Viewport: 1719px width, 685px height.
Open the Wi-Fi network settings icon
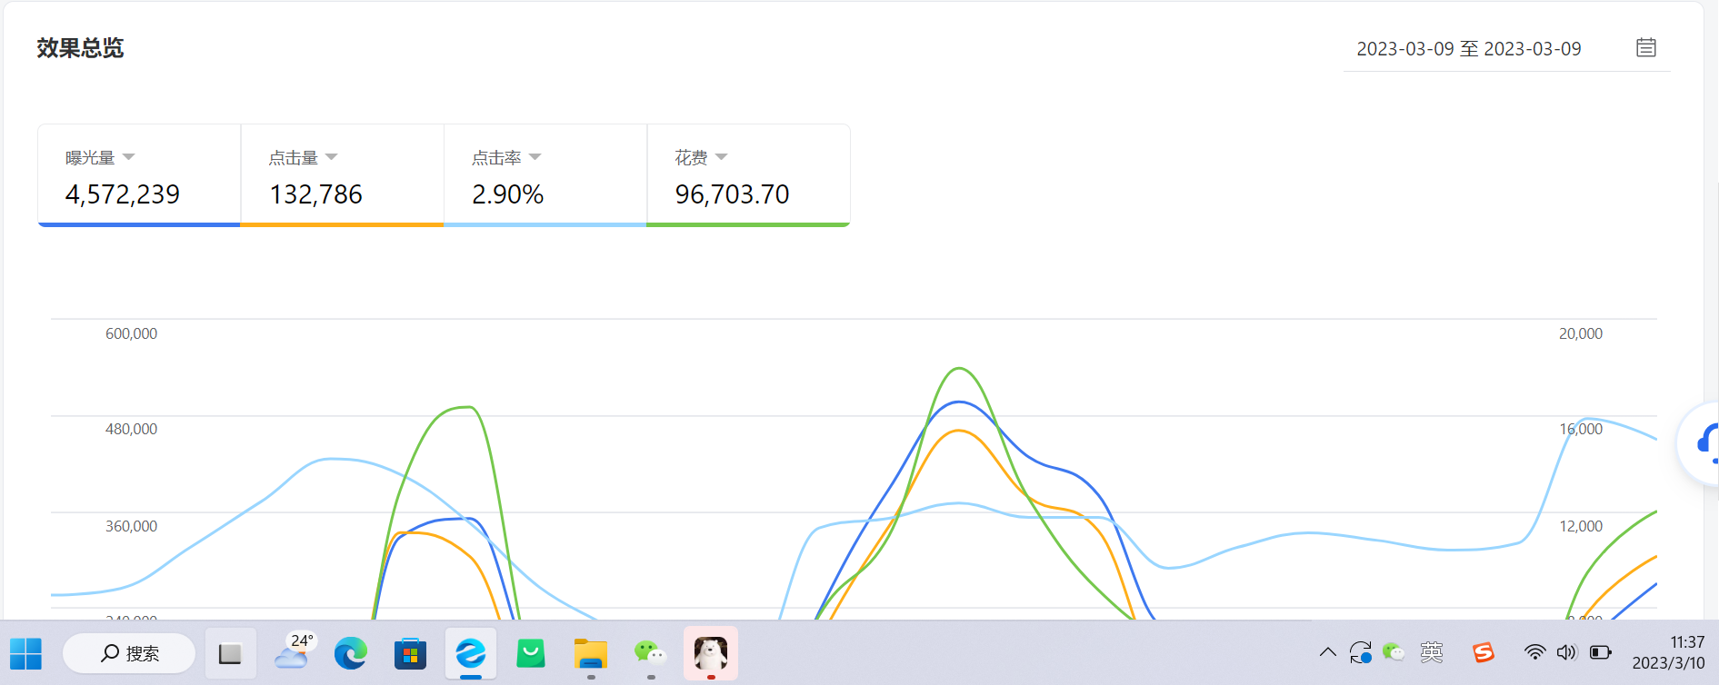coord(1534,652)
